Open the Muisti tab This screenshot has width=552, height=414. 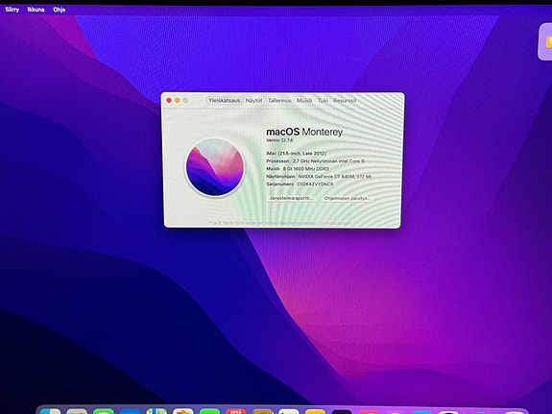[x=304, y=101]
